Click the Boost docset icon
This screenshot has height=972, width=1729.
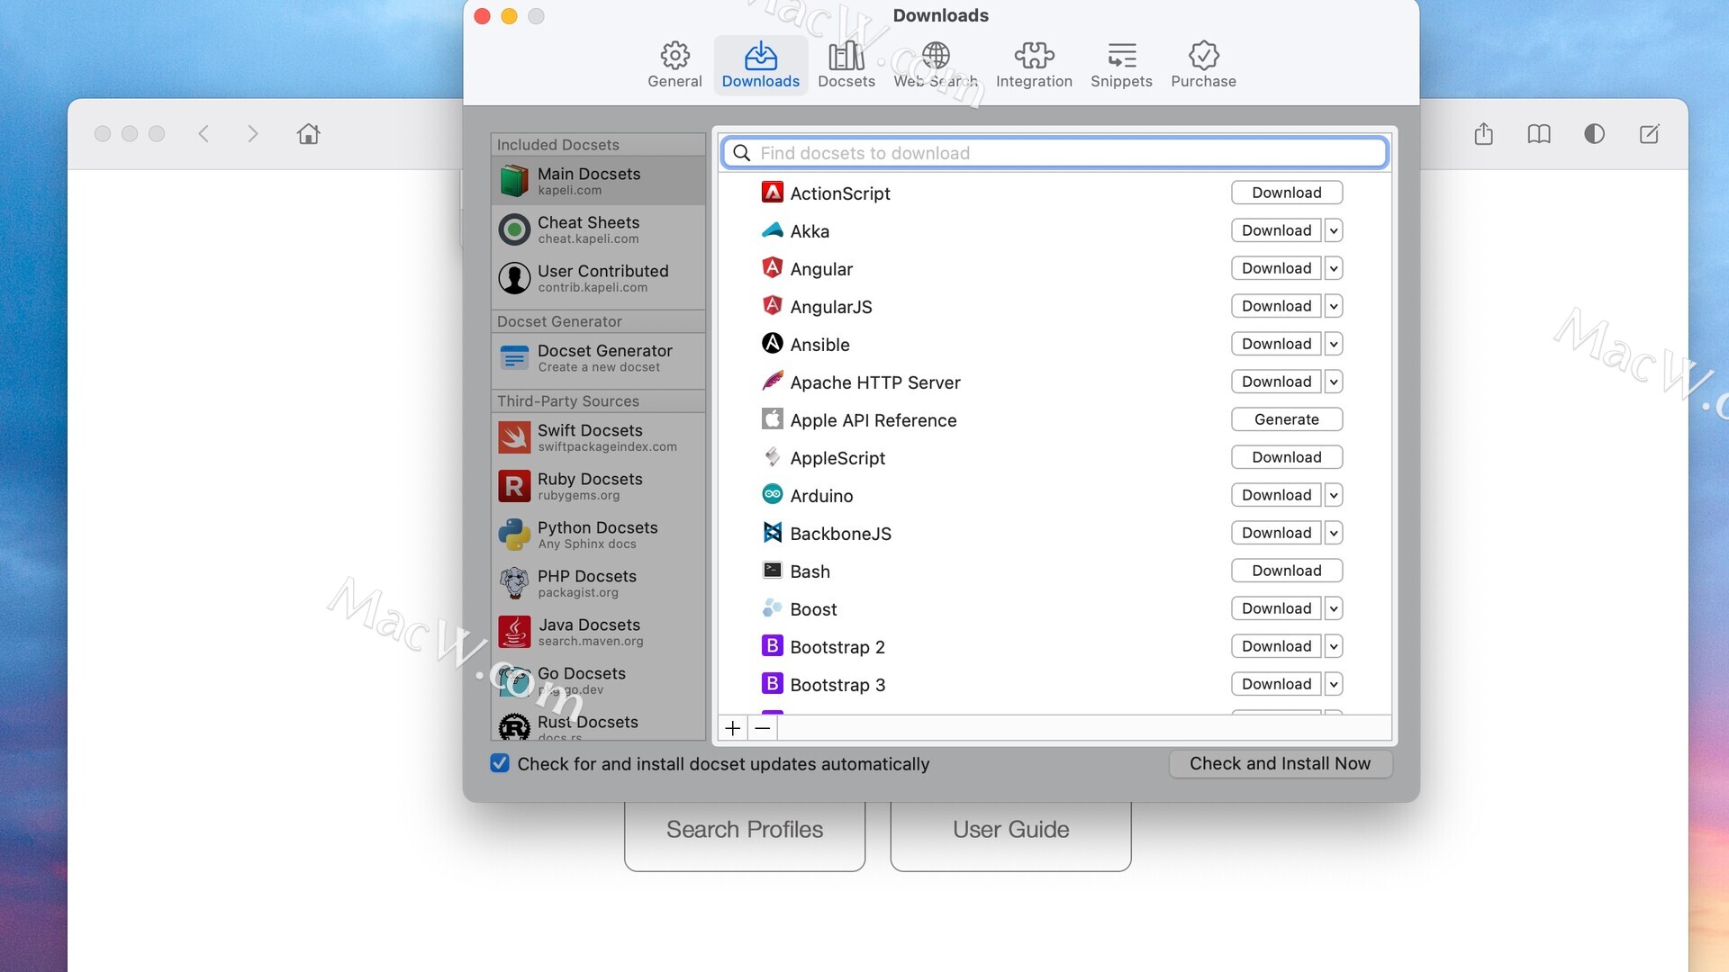pos(772,607)
